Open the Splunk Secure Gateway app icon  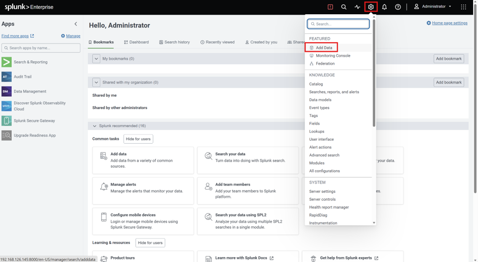click(x=6, y=121)
